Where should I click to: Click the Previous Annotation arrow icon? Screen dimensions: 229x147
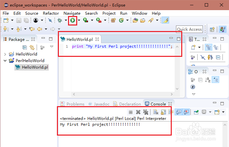[x=19, y=29]
